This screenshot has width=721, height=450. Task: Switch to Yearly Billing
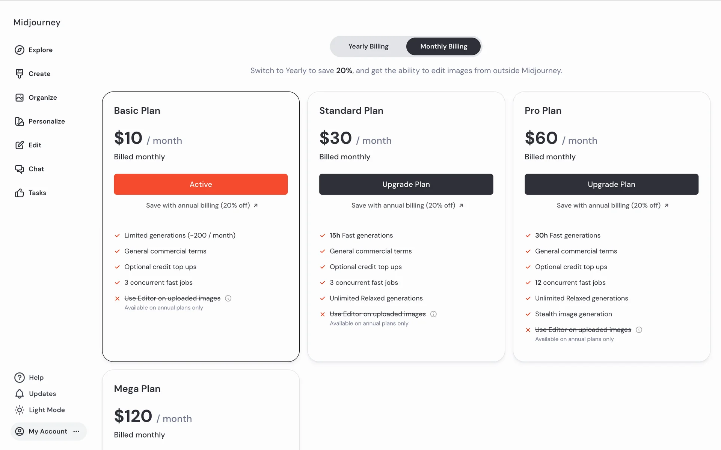pos(368,46)
